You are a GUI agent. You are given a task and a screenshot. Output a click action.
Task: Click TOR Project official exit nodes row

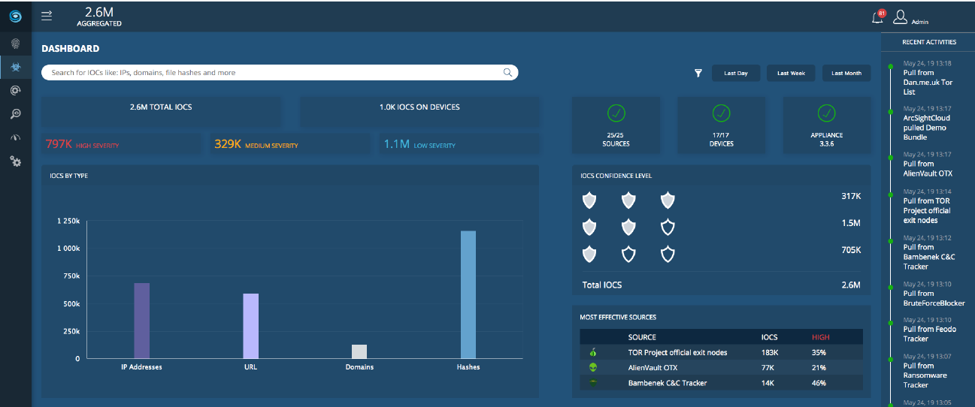(x=721, y=352)
